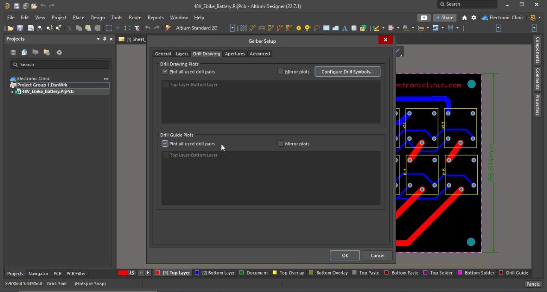Click the Projects panel Search field
Image resolution: width=547 pixels, height=292 pixels.
pos(60,65)
